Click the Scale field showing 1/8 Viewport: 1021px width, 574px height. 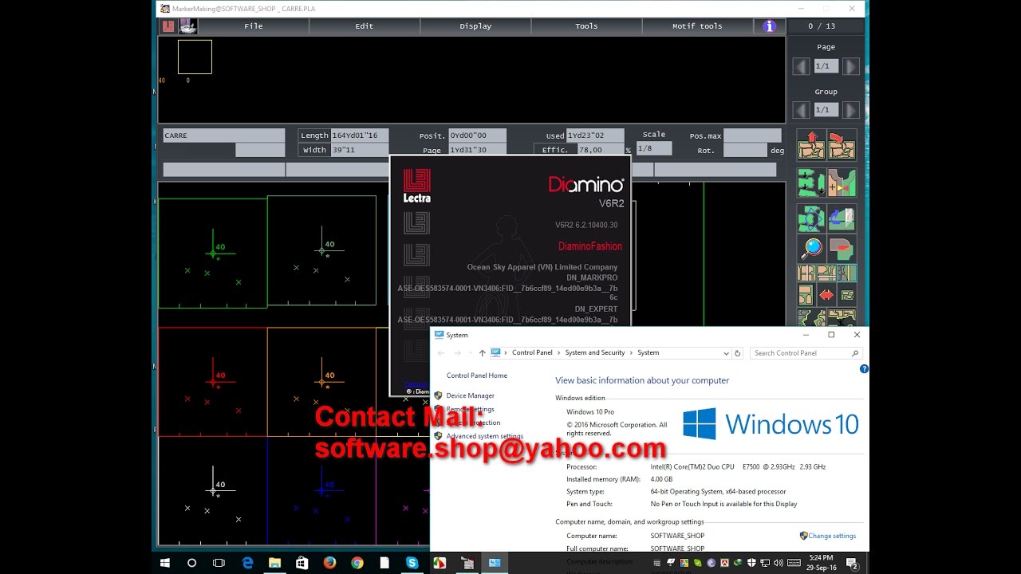pyautogui.click(x=654, y=148)
